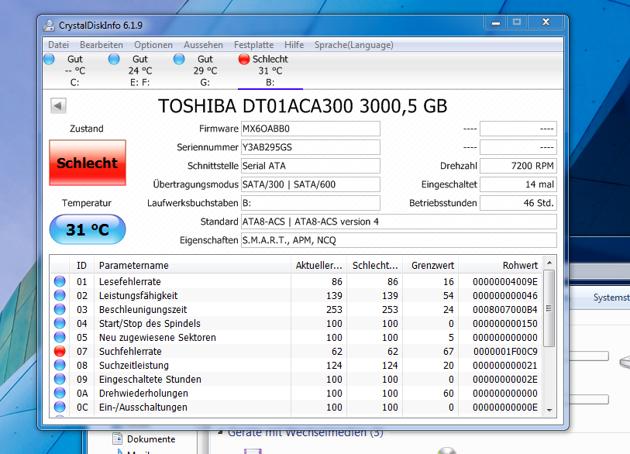This screenshot has height=454, width=630.
Task: Select the red Schlecht orb for drive B:
Action: [244, 59]
